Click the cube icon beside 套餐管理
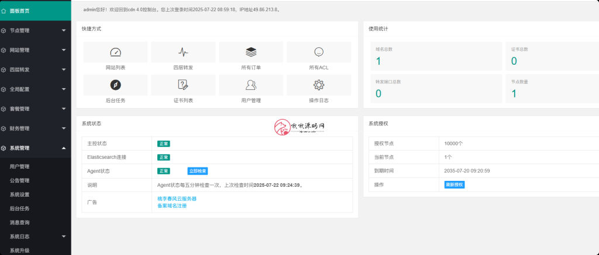Image resolution: width=599 pixels, height=255 pixels. 4,109
